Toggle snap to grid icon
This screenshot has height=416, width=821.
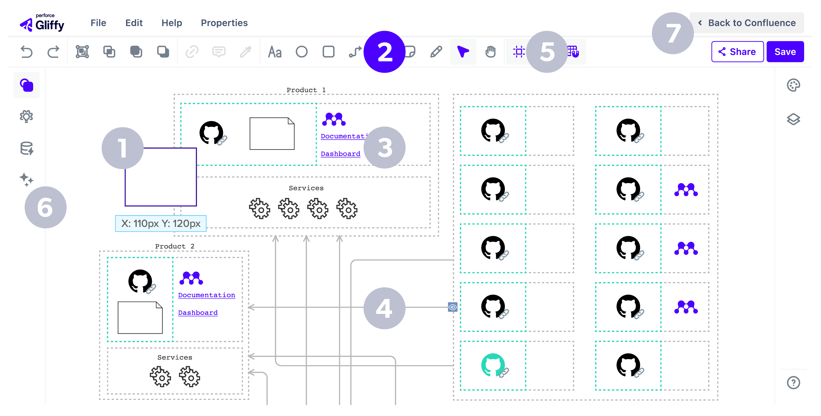[574, 52]
